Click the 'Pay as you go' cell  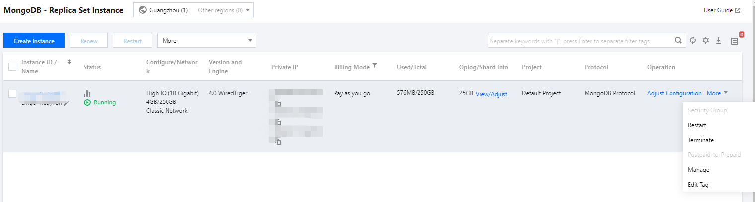click(x=352, y=93)
